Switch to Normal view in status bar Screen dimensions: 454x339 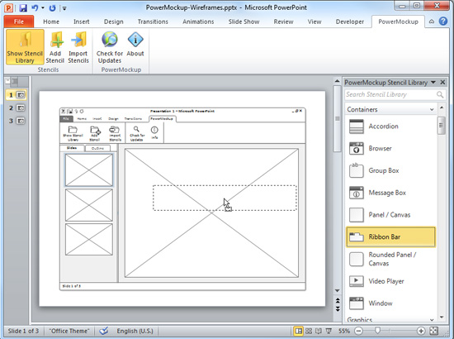(298, 331)
